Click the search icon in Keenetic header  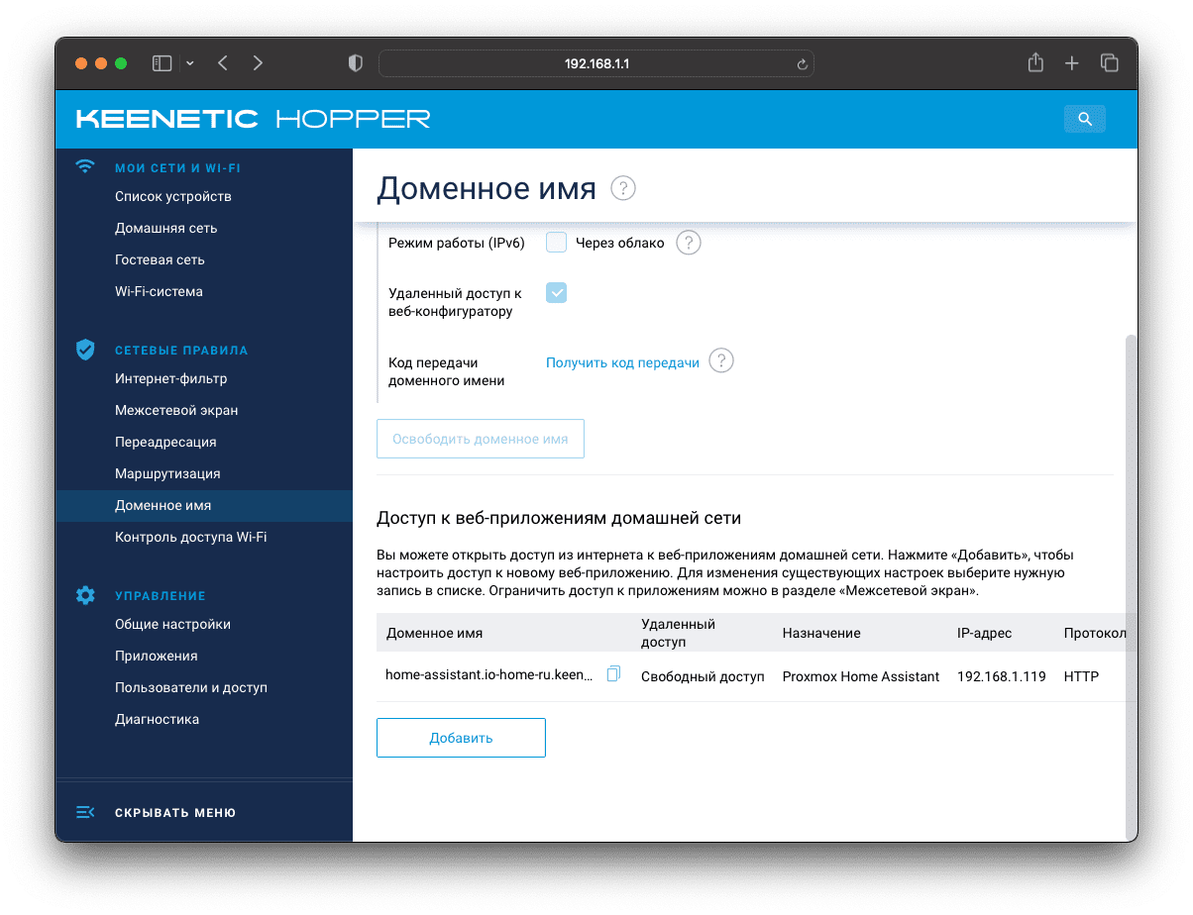click(1085, 119)
